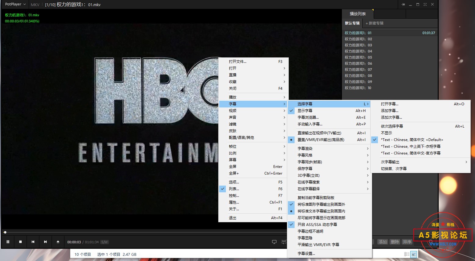Choose 关闭 from the context menu
Screen dimensions: 475x261
coord(253,88)
